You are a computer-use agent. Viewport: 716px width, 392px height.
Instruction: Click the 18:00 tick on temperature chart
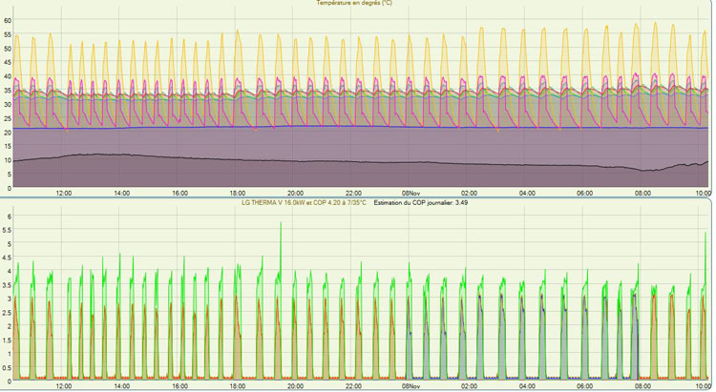pos(238,193)
